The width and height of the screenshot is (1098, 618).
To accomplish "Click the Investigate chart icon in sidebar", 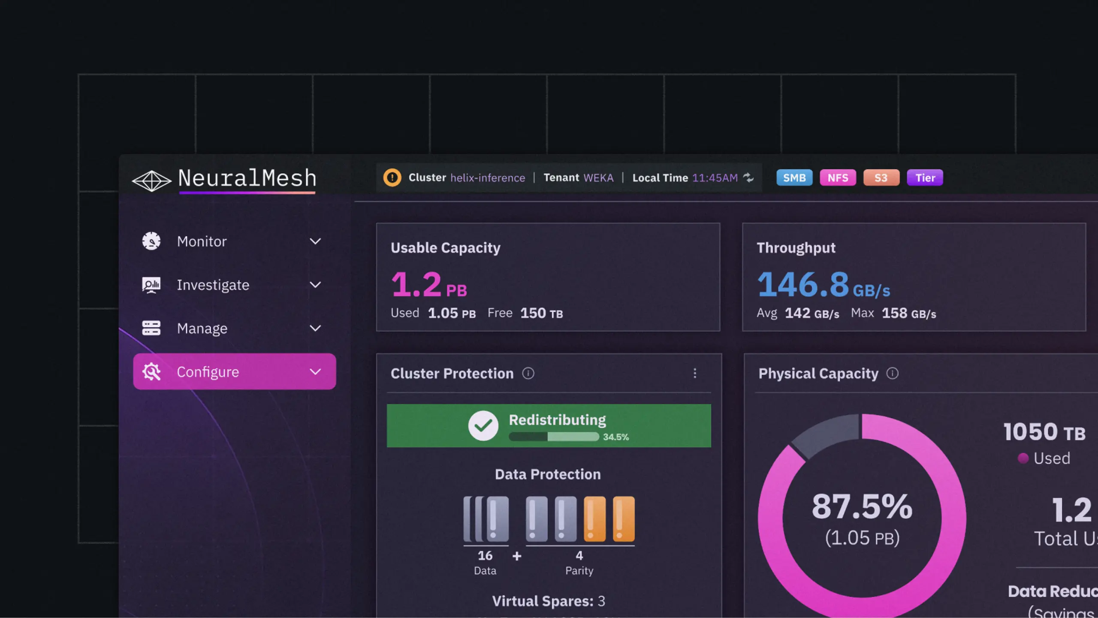I will click(151, 285).
